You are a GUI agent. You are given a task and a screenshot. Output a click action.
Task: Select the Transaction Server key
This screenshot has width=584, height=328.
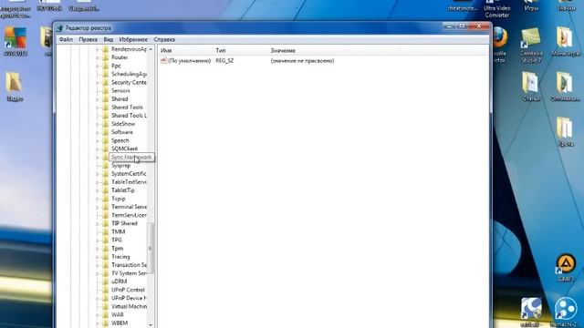[x=129, y=265]
